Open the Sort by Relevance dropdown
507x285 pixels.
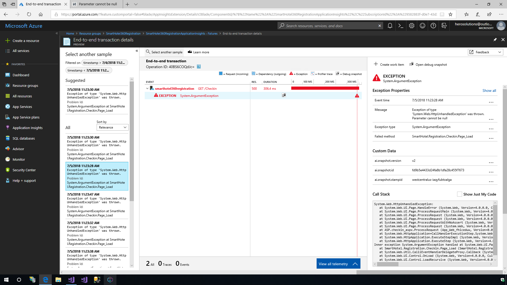click(112, 127)
